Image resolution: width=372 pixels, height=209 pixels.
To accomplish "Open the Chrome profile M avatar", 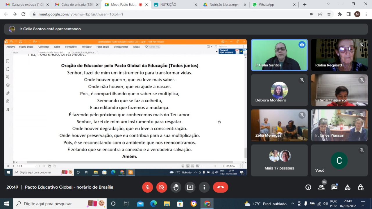I will [357, 14].
